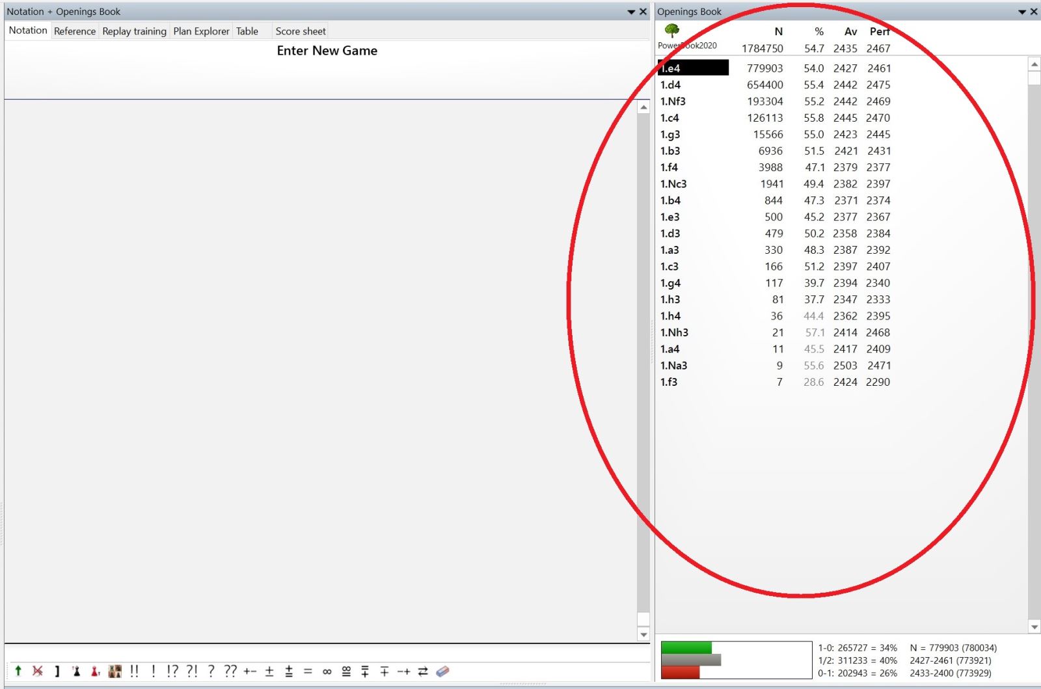Switch to the Reference tab
The height and width of the screenshot is (689, 1041).
point(75,31)
